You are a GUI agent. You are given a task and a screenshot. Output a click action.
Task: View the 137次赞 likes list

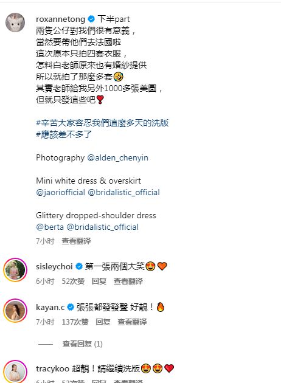click(75, 322)
